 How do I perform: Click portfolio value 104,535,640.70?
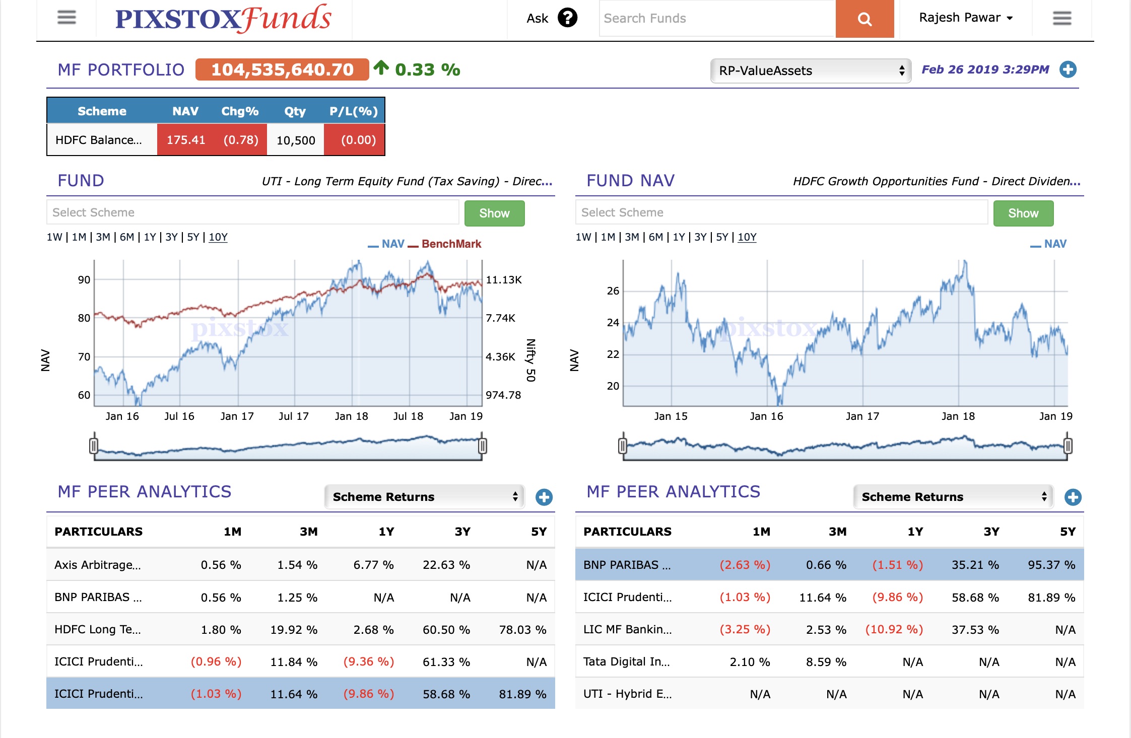click(282, 69)
